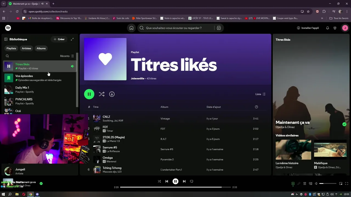Open the user profile avatar J

[x=345, y=28]
